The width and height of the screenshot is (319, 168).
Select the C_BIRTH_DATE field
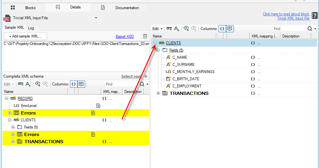[x=186, y=79]
